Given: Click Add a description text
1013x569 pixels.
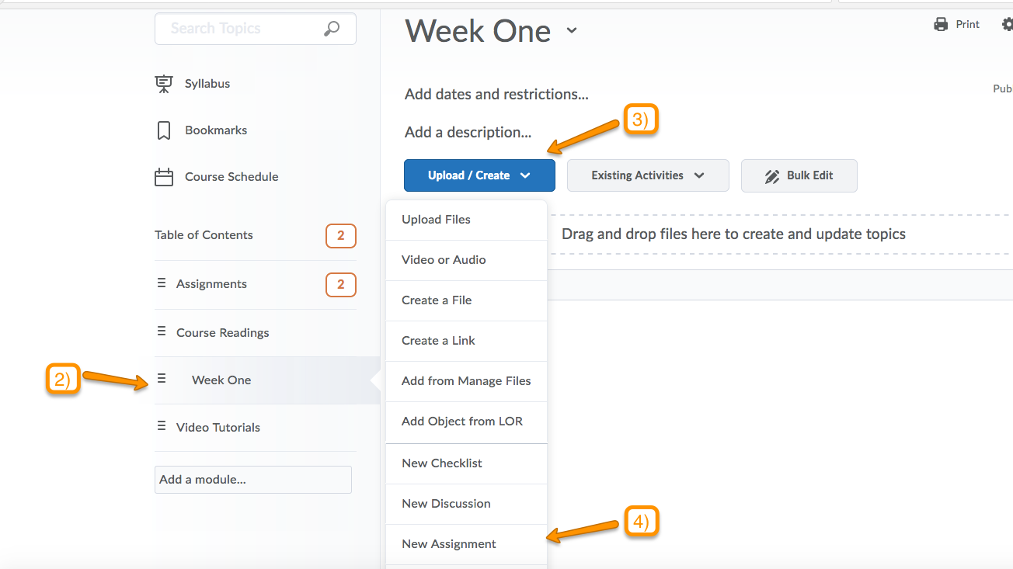Looking at the screenshot, I should [x=468, y=133].
